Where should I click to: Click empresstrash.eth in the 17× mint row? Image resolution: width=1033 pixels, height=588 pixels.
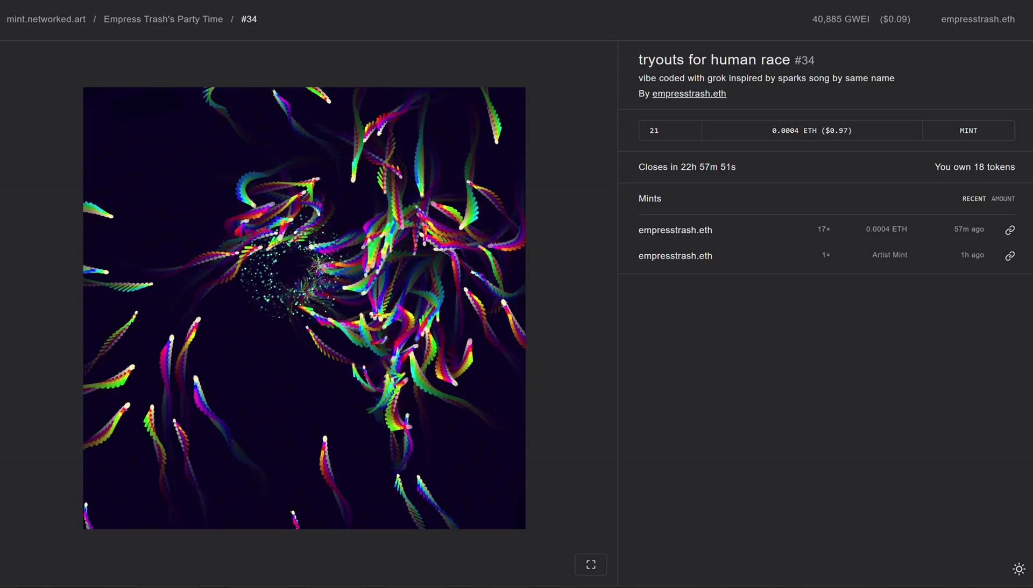(x=675, y=230)
